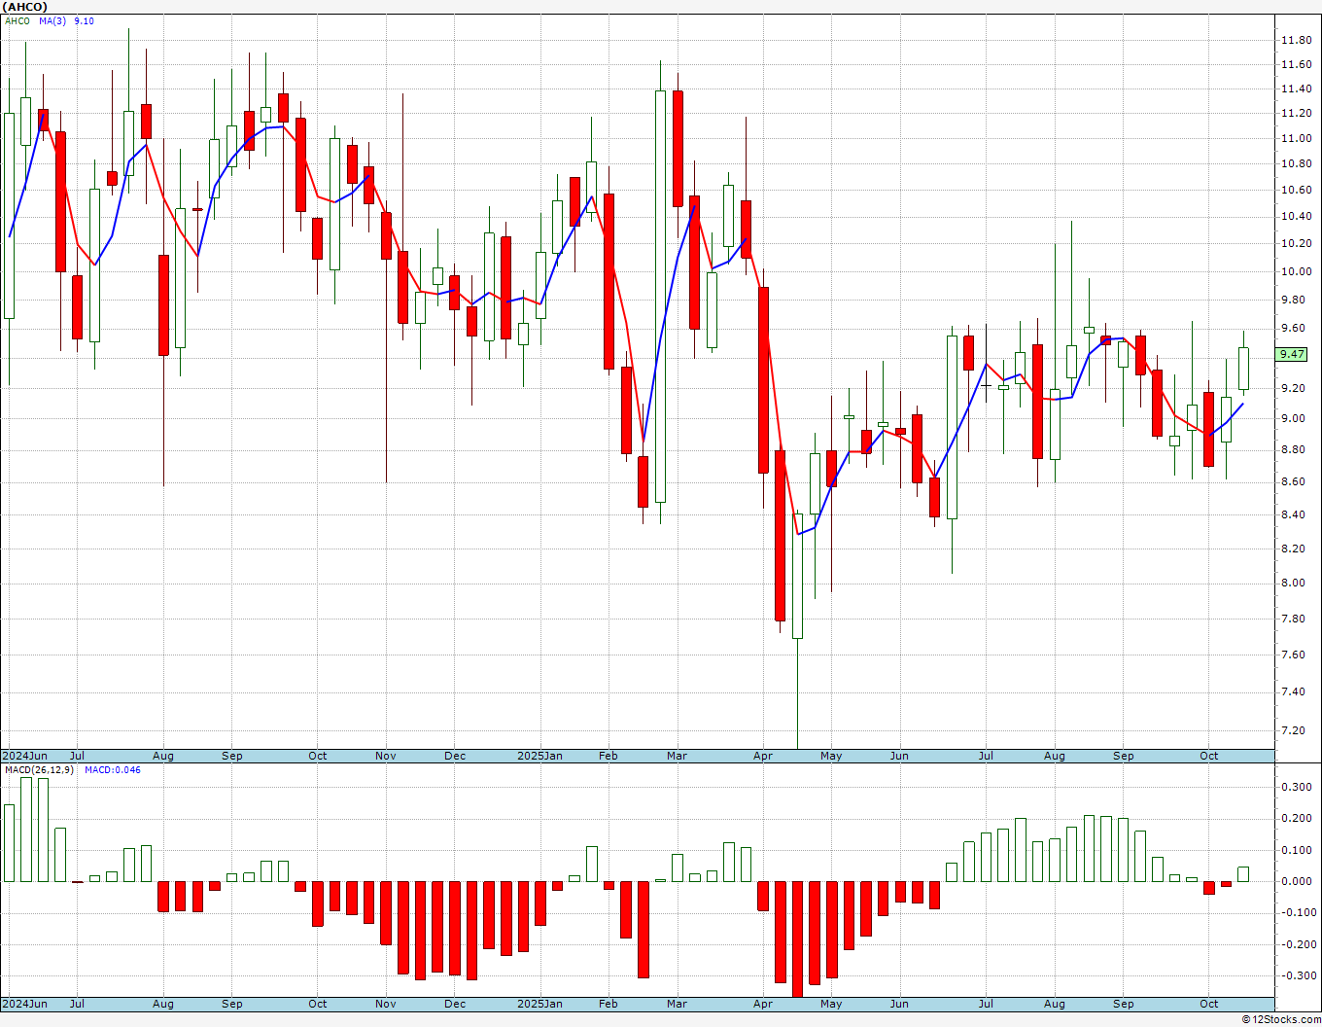Click the 7.20 price axis label
Image resolution: width=1322 pixels, height=1027 pixels.
1293,730
